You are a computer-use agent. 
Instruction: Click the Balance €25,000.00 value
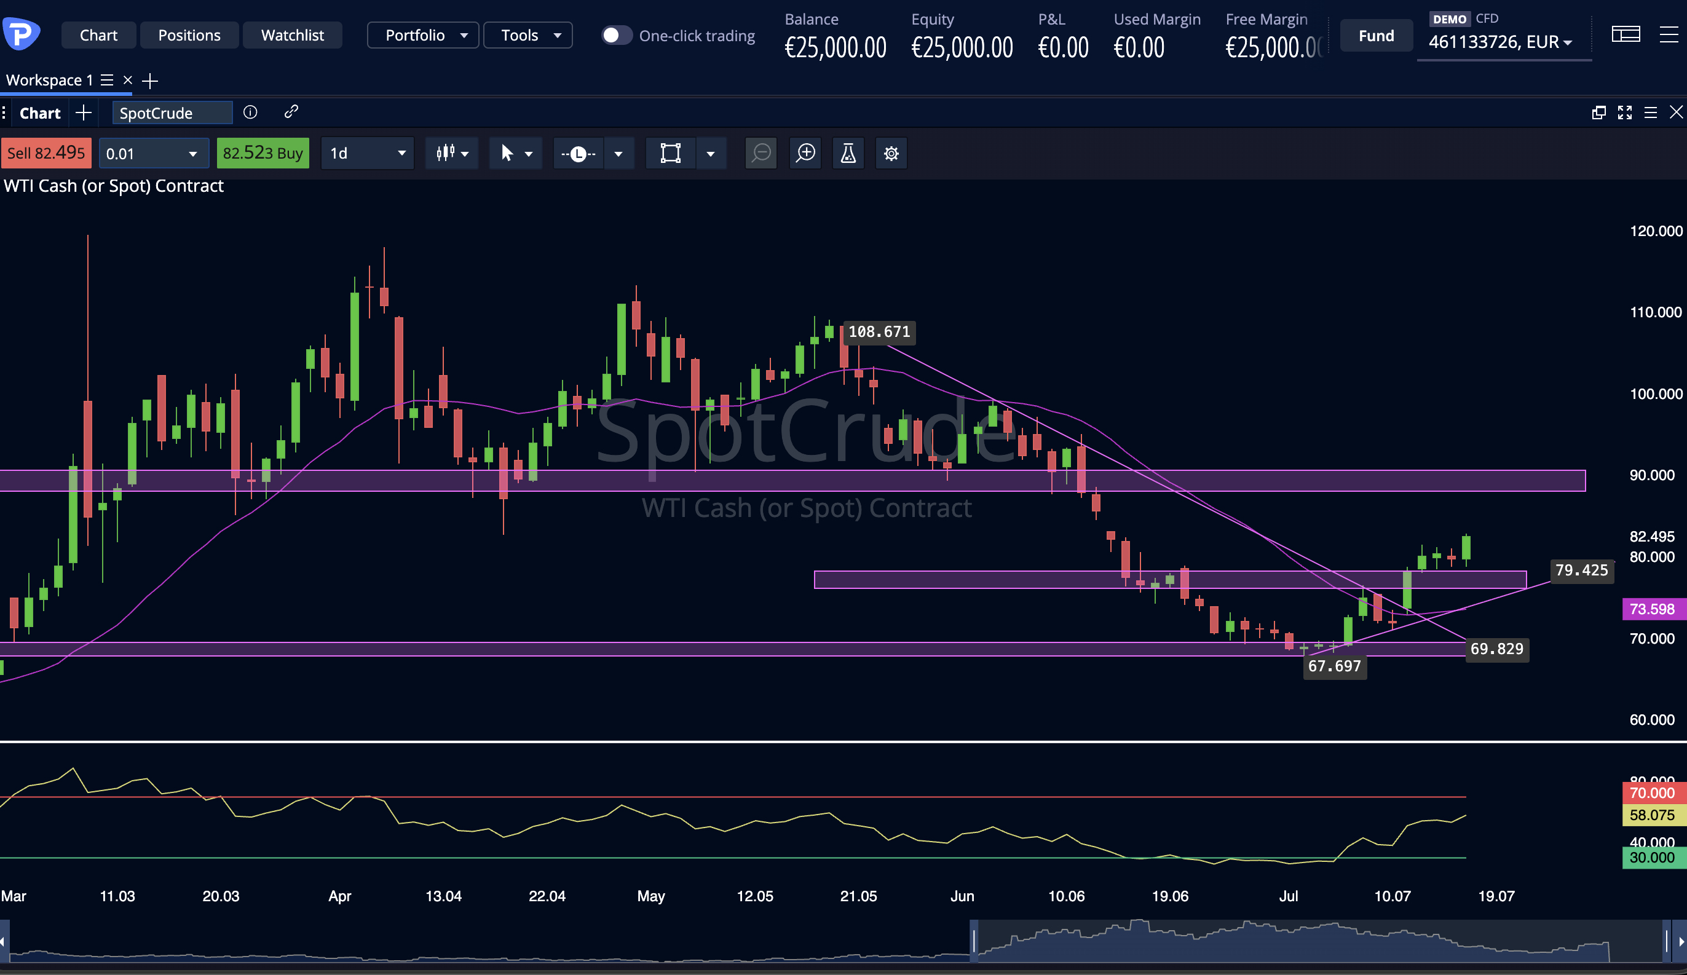pyautogui.click(x=836, y=47)
